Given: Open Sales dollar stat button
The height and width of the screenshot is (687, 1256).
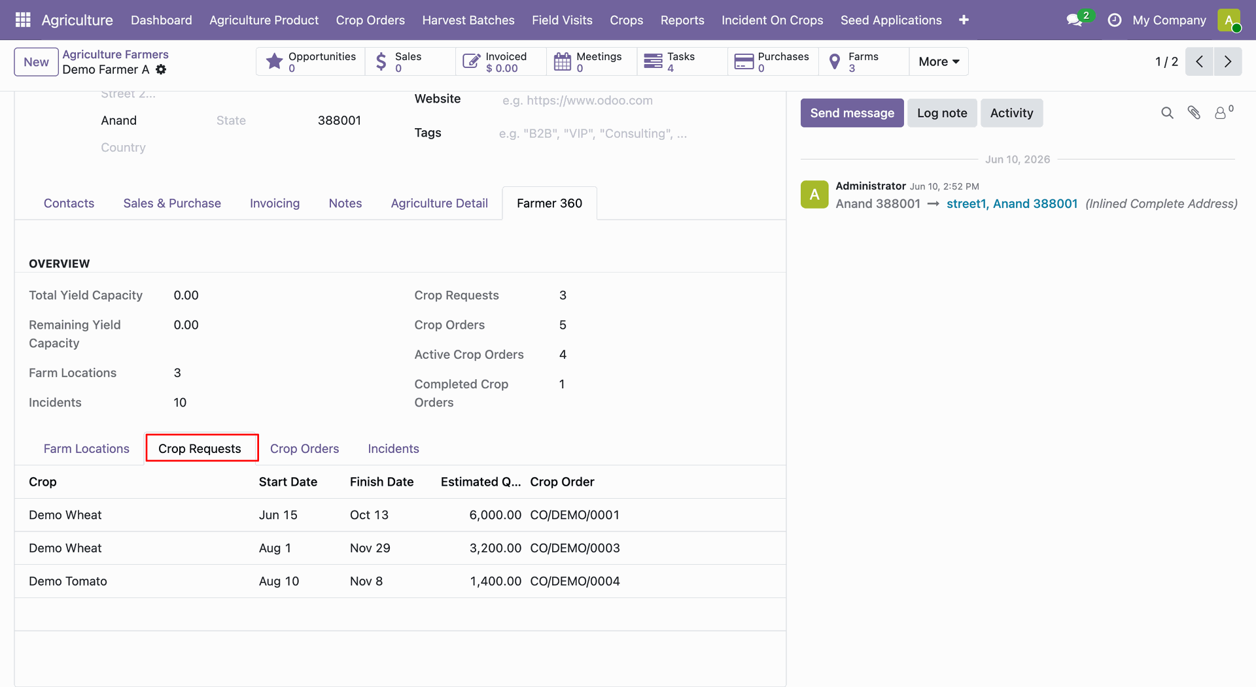Looking at the screenshot, I should point(410,61).
